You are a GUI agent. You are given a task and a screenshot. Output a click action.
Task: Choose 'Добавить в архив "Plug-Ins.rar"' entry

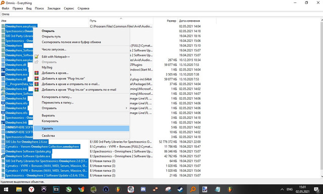coord(63,79)
